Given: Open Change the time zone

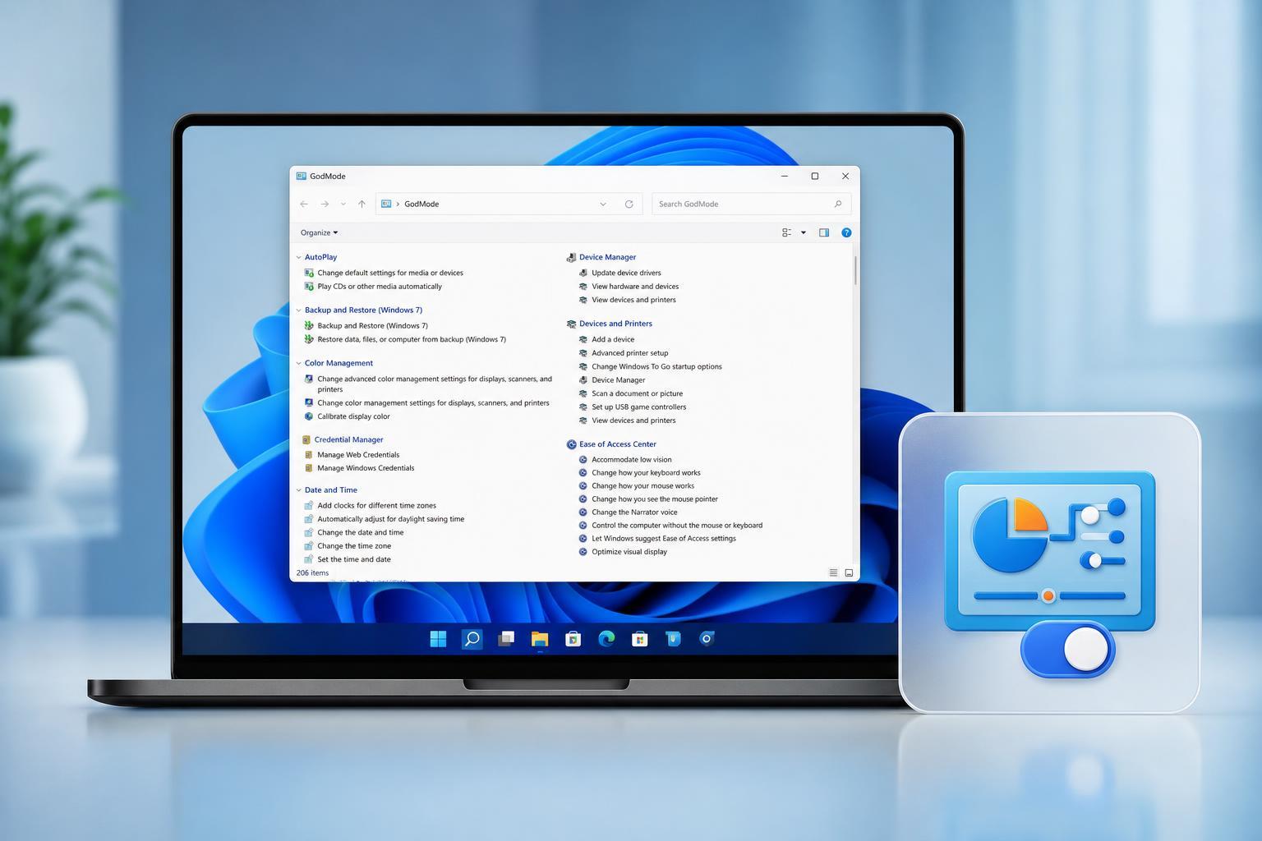Looking at the screenshot, I should pyautogui.click(x=354, y=546).
